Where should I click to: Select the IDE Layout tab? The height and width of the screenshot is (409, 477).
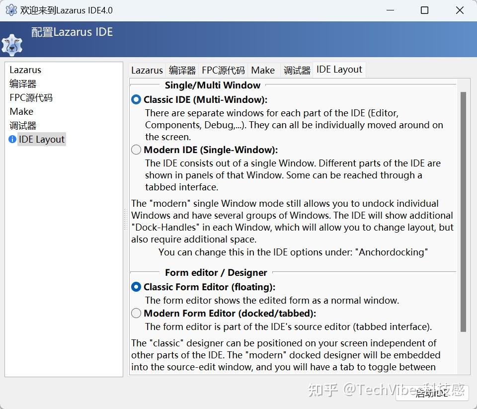pyautogui.click(x=339, y=70)
